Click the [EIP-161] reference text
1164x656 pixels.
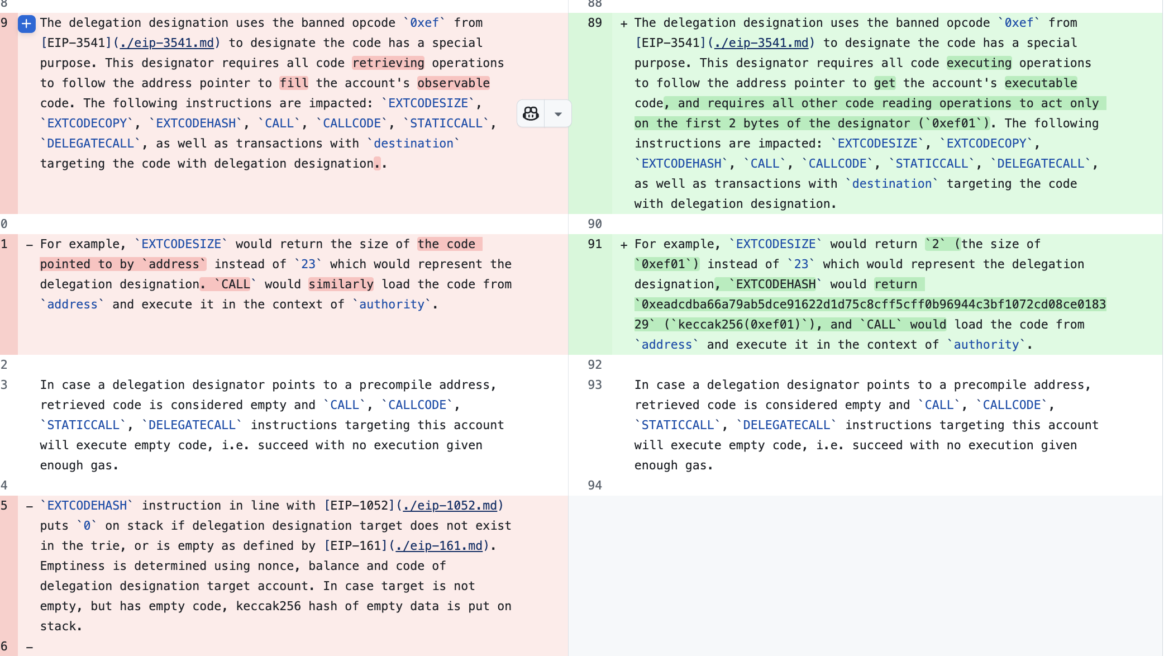[x=356, y=546]
